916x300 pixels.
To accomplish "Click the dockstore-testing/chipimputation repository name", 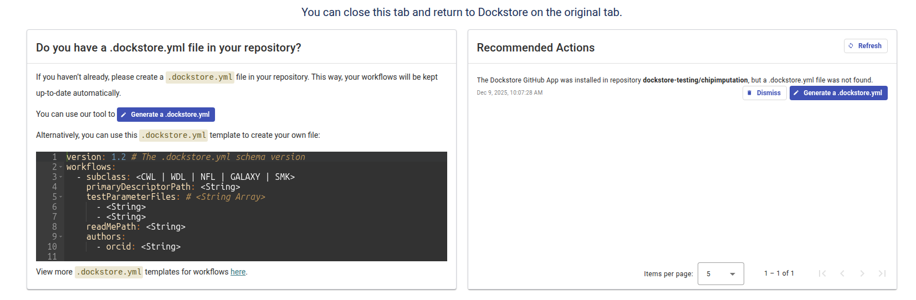I will (695, 80).
